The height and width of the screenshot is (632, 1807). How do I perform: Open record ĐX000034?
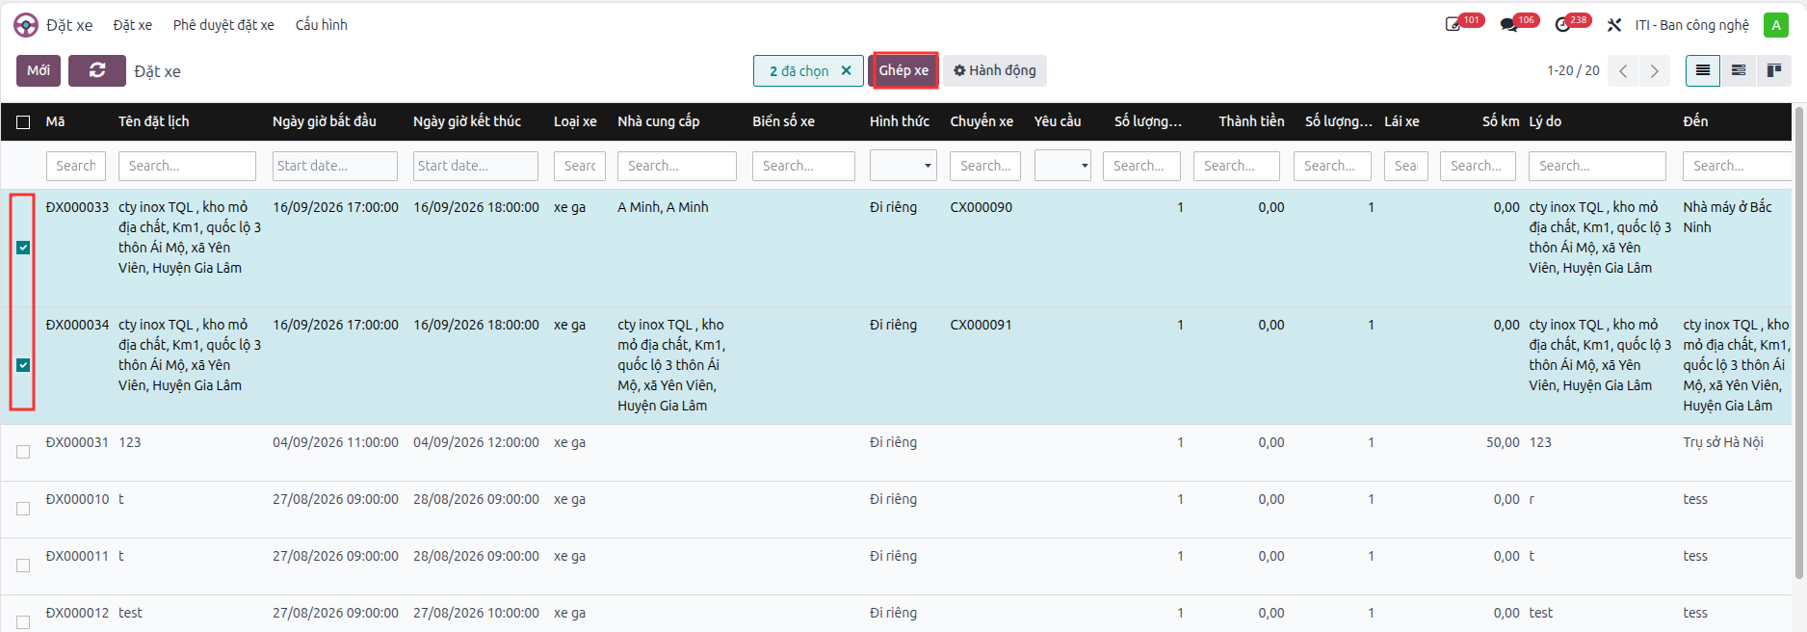(77, 325)
